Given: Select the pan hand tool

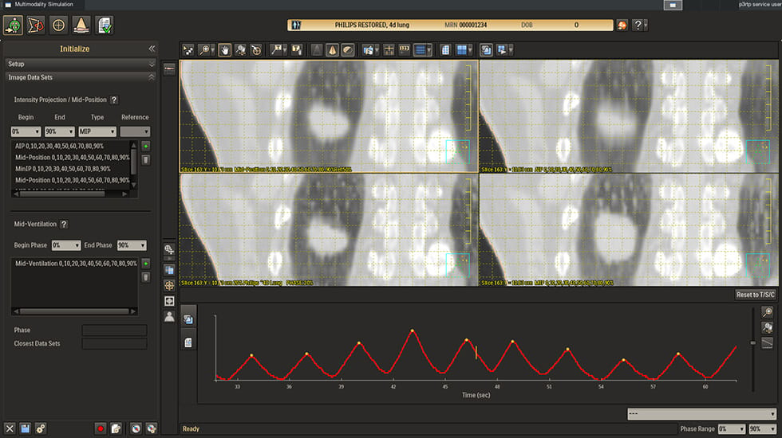Looking at the screenshot, I should pos(225,49).
